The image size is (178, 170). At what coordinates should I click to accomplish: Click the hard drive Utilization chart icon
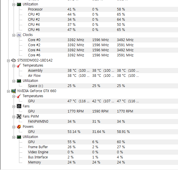tap(19, 81)
